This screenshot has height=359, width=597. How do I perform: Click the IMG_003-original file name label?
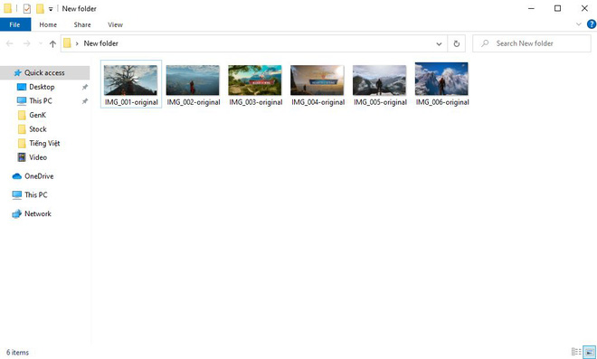(256, 102)
